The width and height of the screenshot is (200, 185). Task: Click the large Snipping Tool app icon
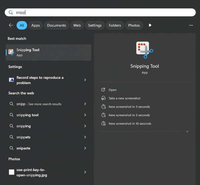pyautogui.click(x=145, y=50)
